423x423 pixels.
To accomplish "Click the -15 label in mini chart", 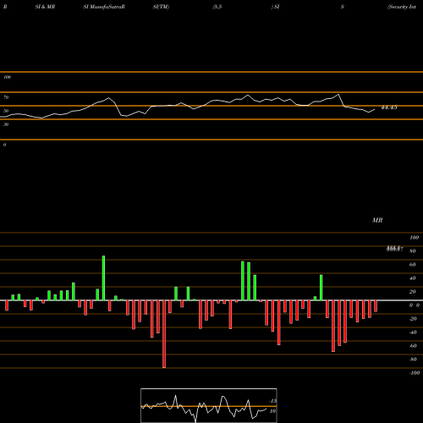I will point(272,401).
